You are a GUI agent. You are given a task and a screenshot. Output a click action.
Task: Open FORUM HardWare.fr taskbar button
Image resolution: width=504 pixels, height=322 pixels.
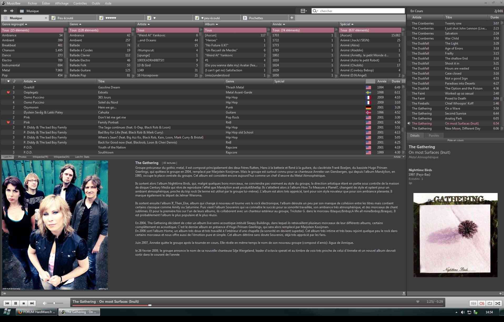coord(37,312)
